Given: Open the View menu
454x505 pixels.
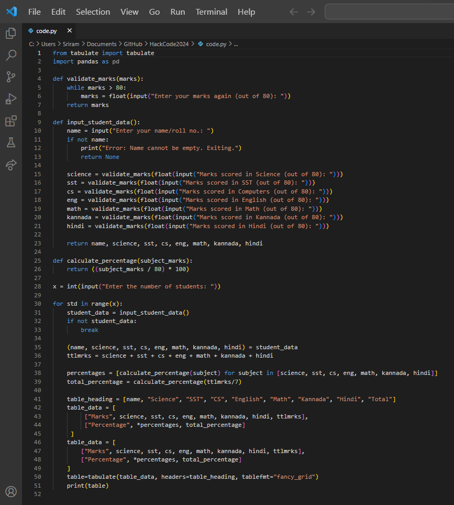Looking at the screenshot, I should [129, 12].
